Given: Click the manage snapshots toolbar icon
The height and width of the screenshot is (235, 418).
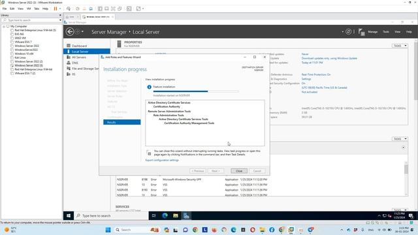Looking at the screenshot, I should [x=91, y=8].
